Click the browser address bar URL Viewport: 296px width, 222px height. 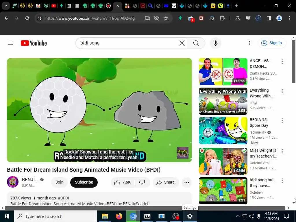(90, 18)
